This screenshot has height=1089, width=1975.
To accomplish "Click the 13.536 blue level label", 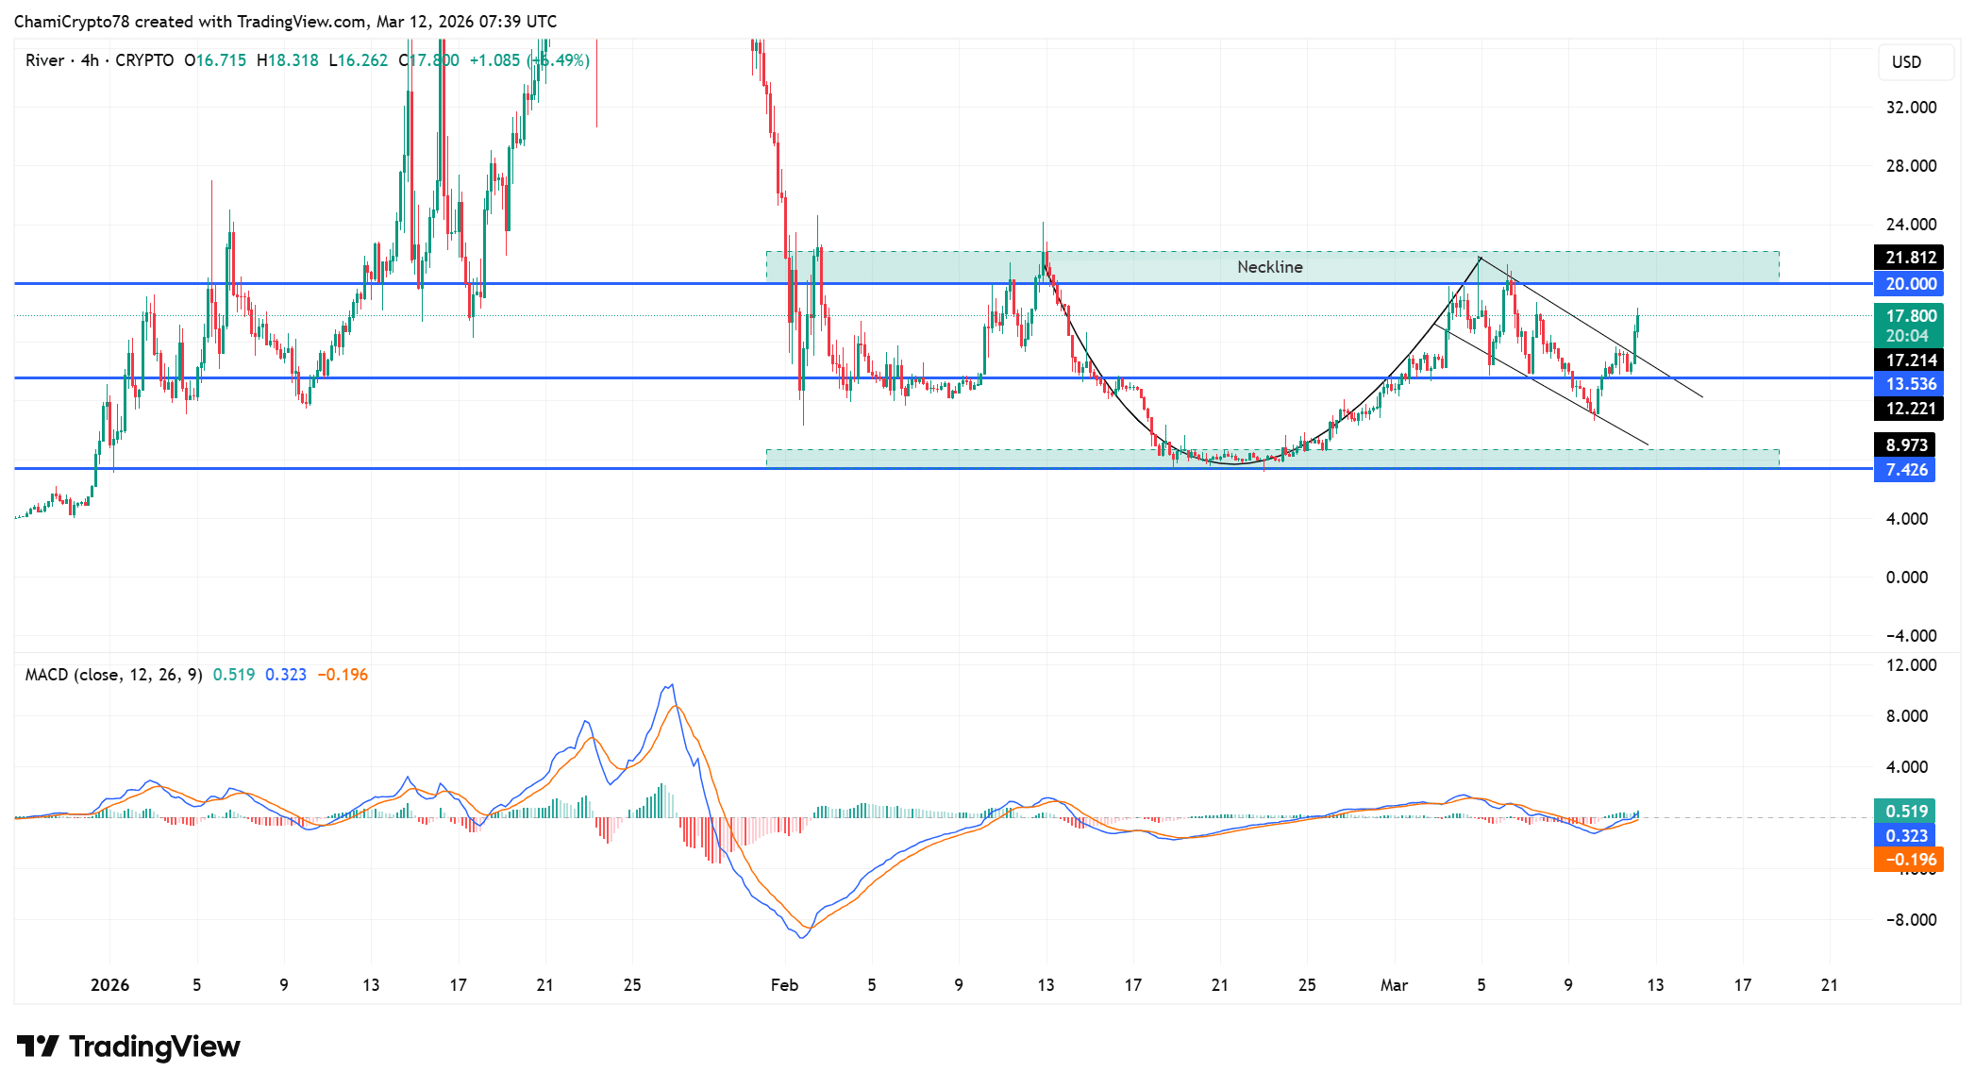I will [1910, 384].
